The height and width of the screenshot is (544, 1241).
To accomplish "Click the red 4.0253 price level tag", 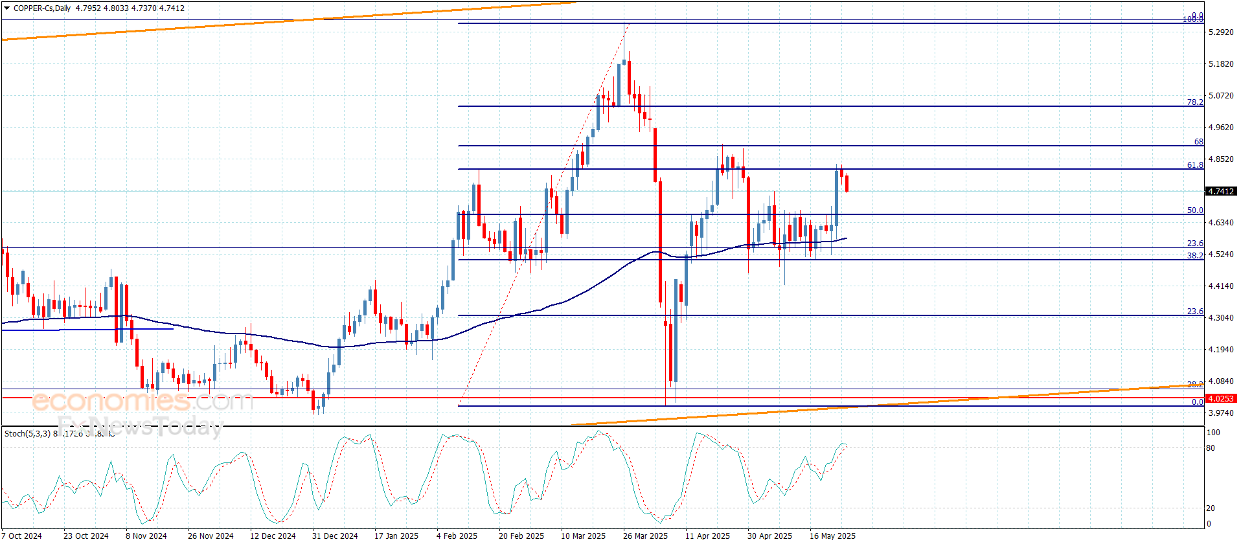I will [x=1220, y=398].
